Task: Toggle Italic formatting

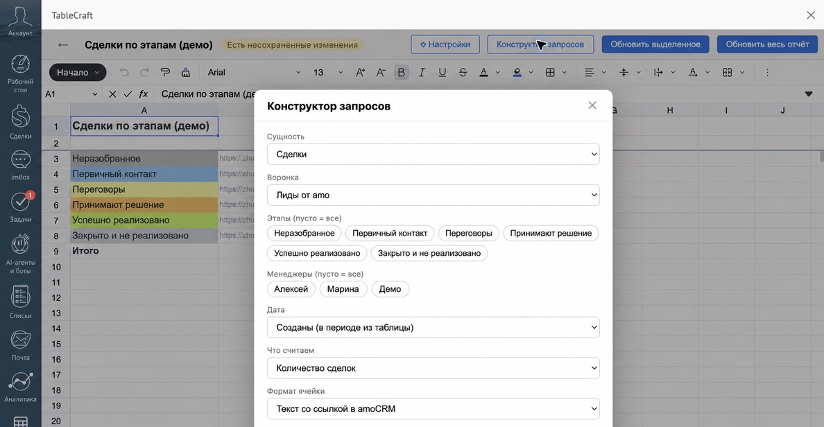Action: 422,73
